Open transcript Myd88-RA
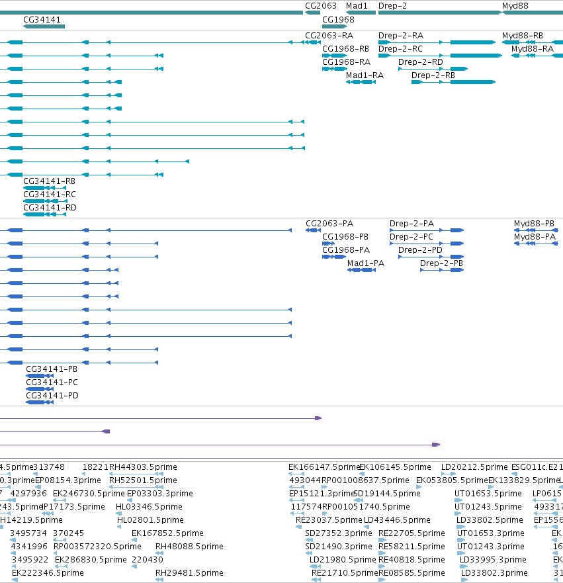 point(533,49)
